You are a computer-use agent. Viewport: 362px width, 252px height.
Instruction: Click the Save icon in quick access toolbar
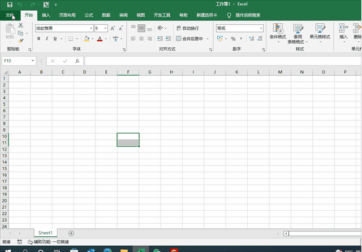click(10, 5)
